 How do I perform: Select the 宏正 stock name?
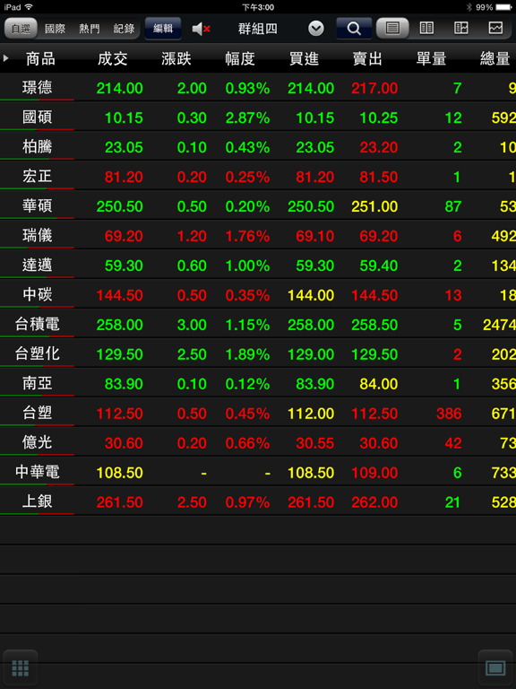[x=38, y=176]
